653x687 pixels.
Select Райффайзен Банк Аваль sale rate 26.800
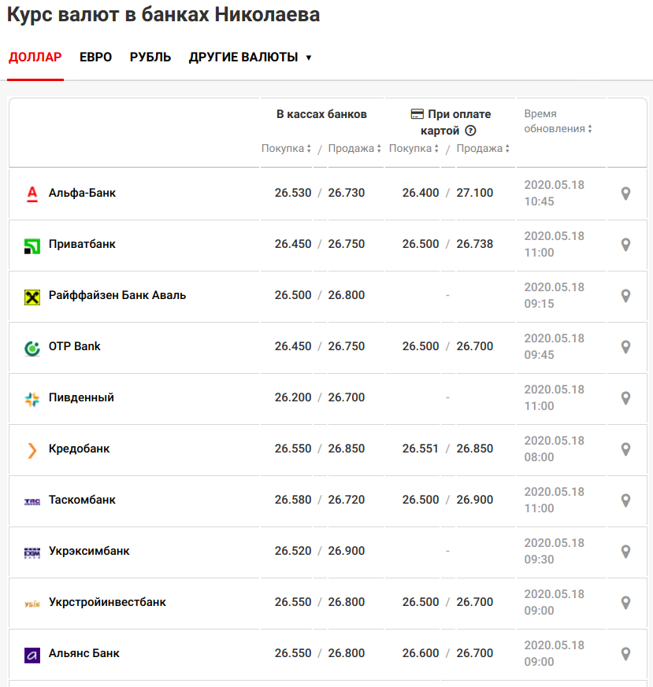click(x=347, y=295)
